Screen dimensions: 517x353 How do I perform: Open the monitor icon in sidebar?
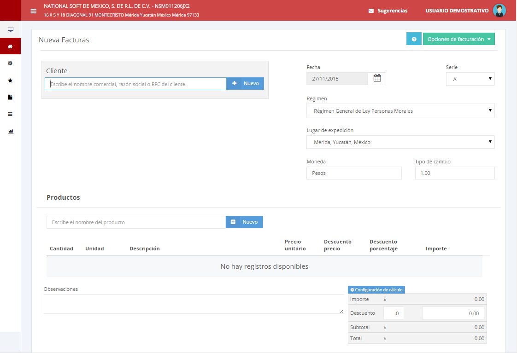click(10, 29)
